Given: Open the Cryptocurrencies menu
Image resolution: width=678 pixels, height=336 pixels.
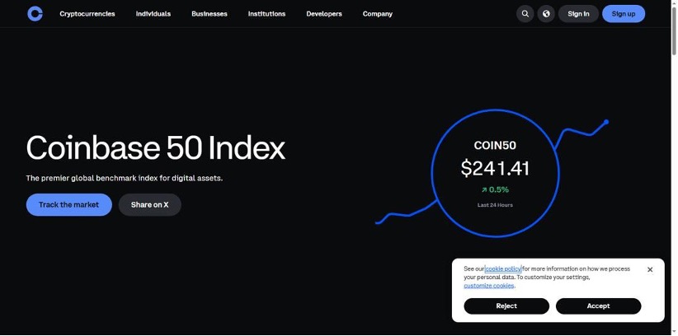Looking at the screenshot, I should 87,14.
